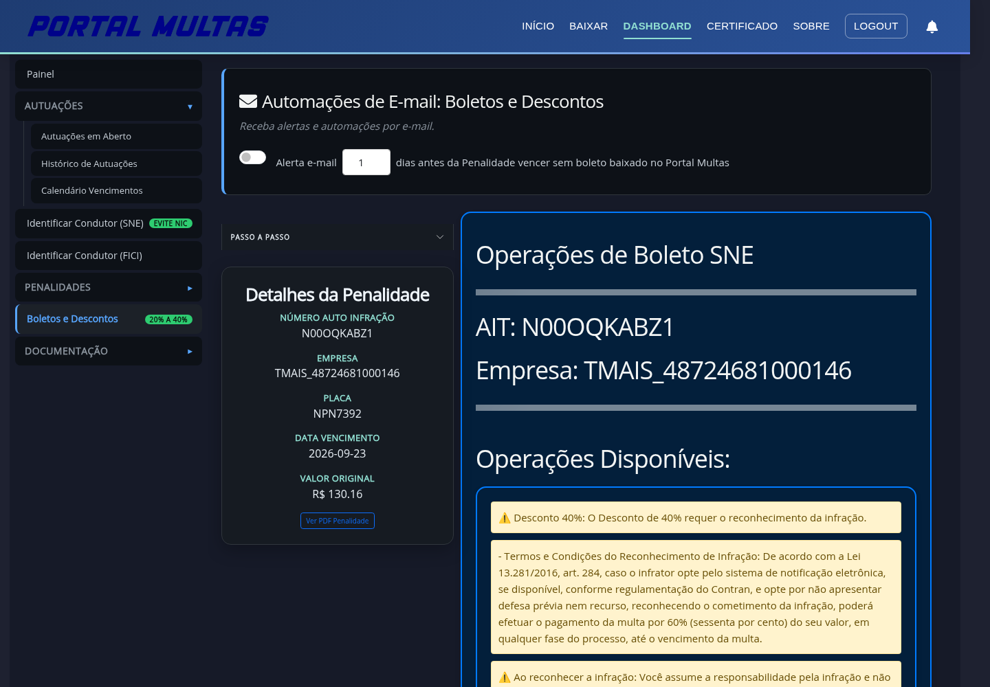Click the 20% A 40% badge

click(168, 319)
